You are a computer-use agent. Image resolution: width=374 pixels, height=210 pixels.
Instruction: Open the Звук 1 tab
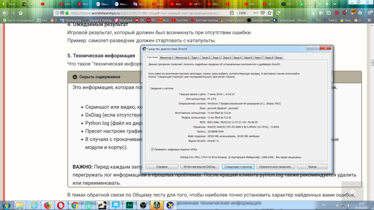[195, 57]
